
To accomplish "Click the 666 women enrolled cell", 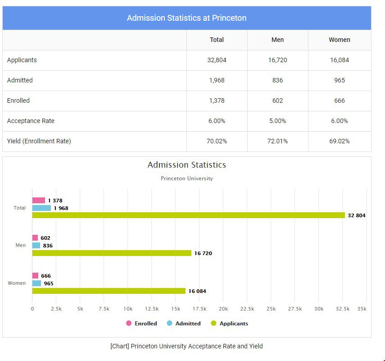I will [x=340, y=101].
